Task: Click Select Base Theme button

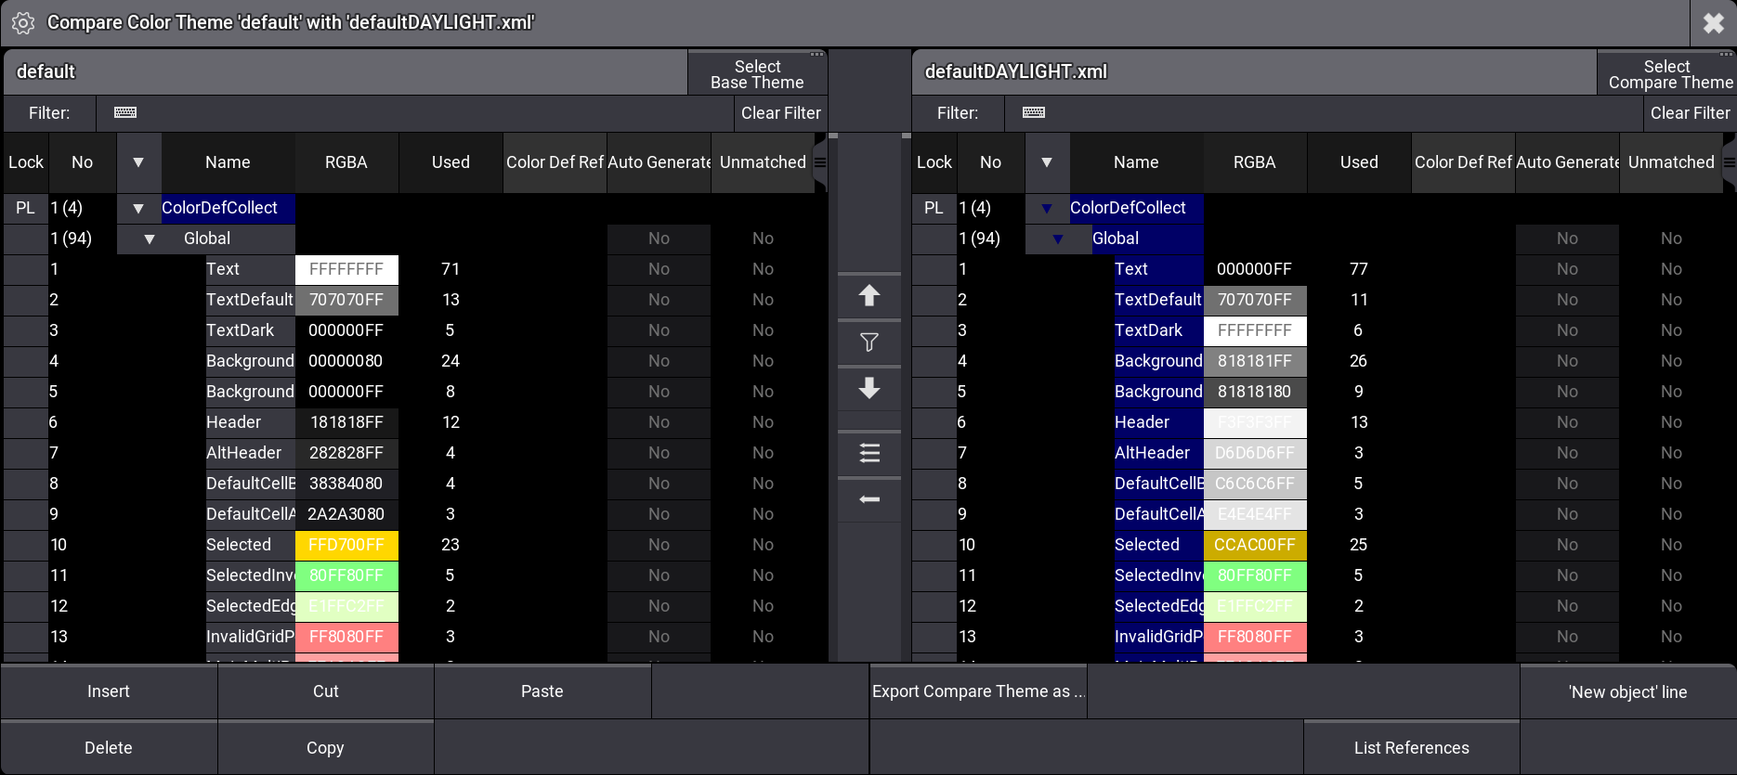Action: click(x=757, y=74)
